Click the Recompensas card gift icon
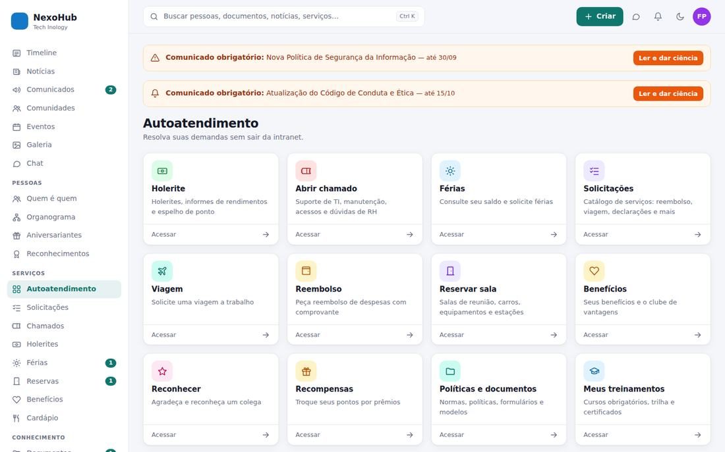725x452 pixels. (306, 371)
